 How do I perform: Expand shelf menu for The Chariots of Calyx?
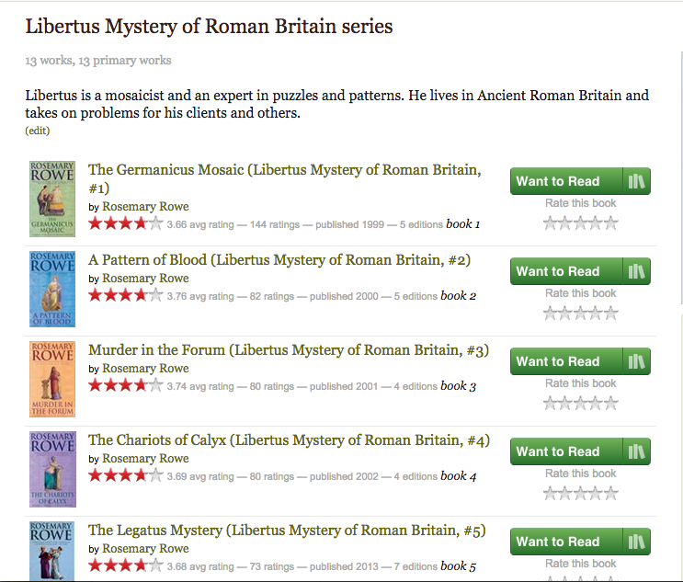636,451
